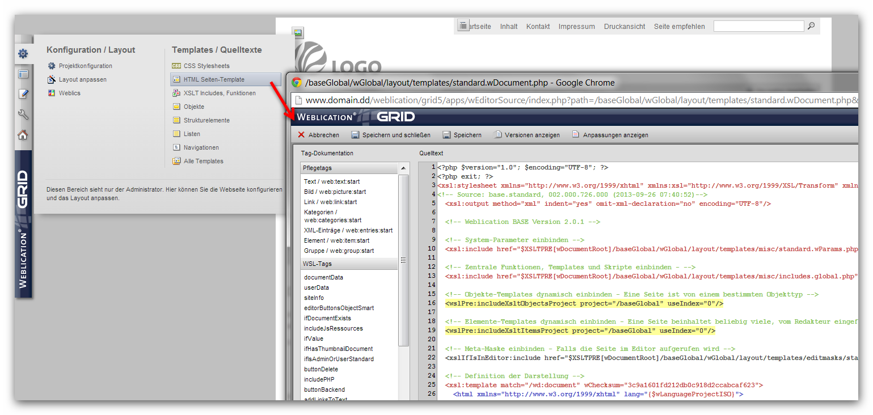
Task: Select siteInfo WSL tag
Action: click(314, 298)
